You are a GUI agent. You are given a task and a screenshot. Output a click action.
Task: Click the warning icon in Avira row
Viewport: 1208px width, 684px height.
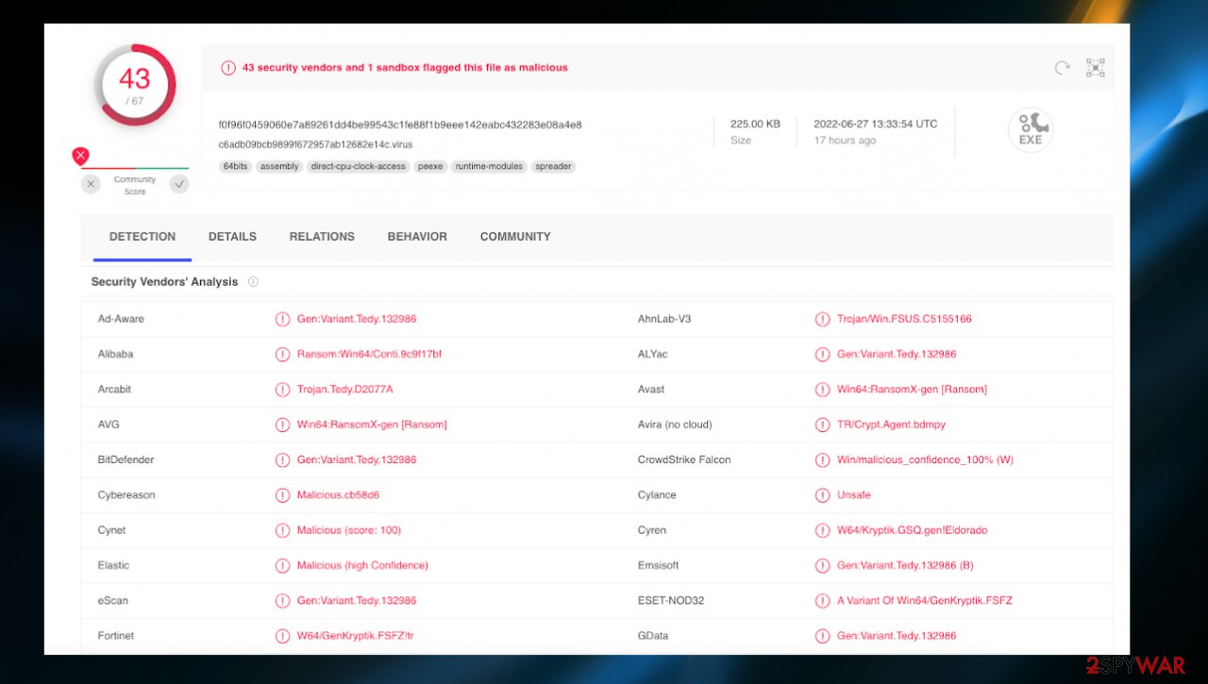(x=823, y=425)
